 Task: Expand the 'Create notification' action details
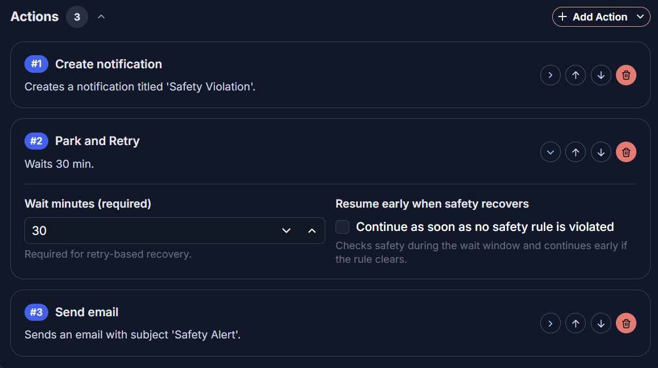click(551, 75)
